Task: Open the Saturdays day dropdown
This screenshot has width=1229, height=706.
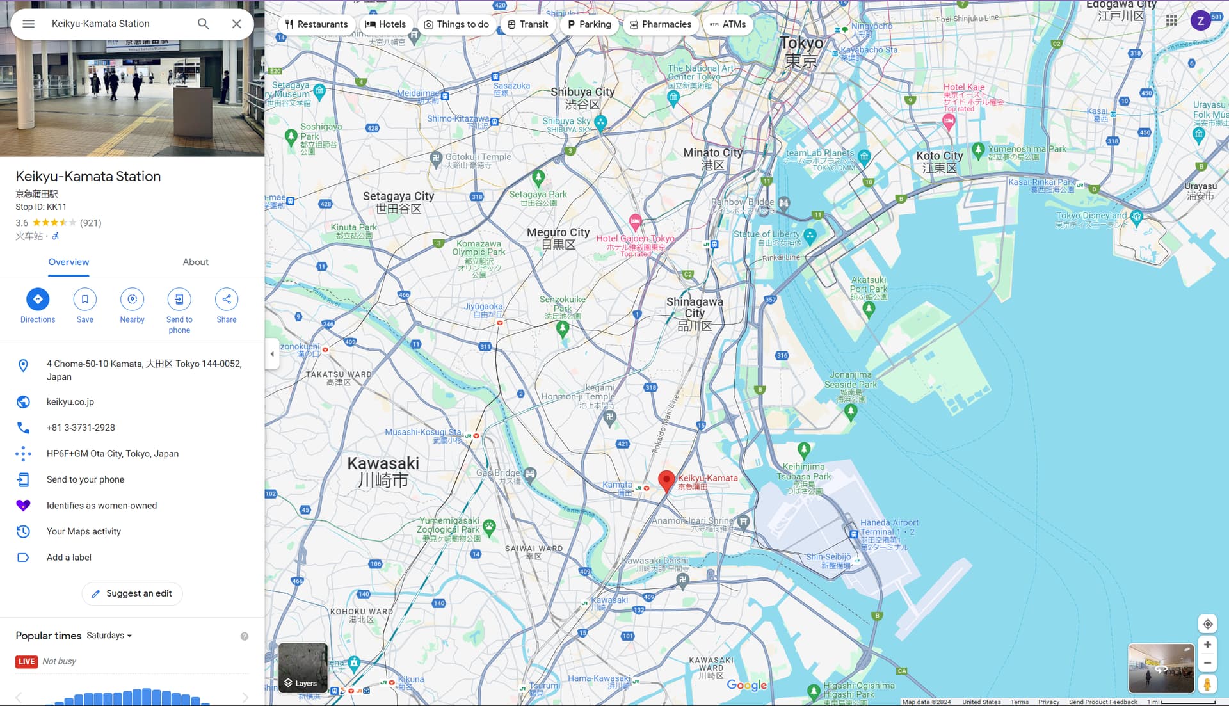Action: pyautogui.click(x=109, y=636)
